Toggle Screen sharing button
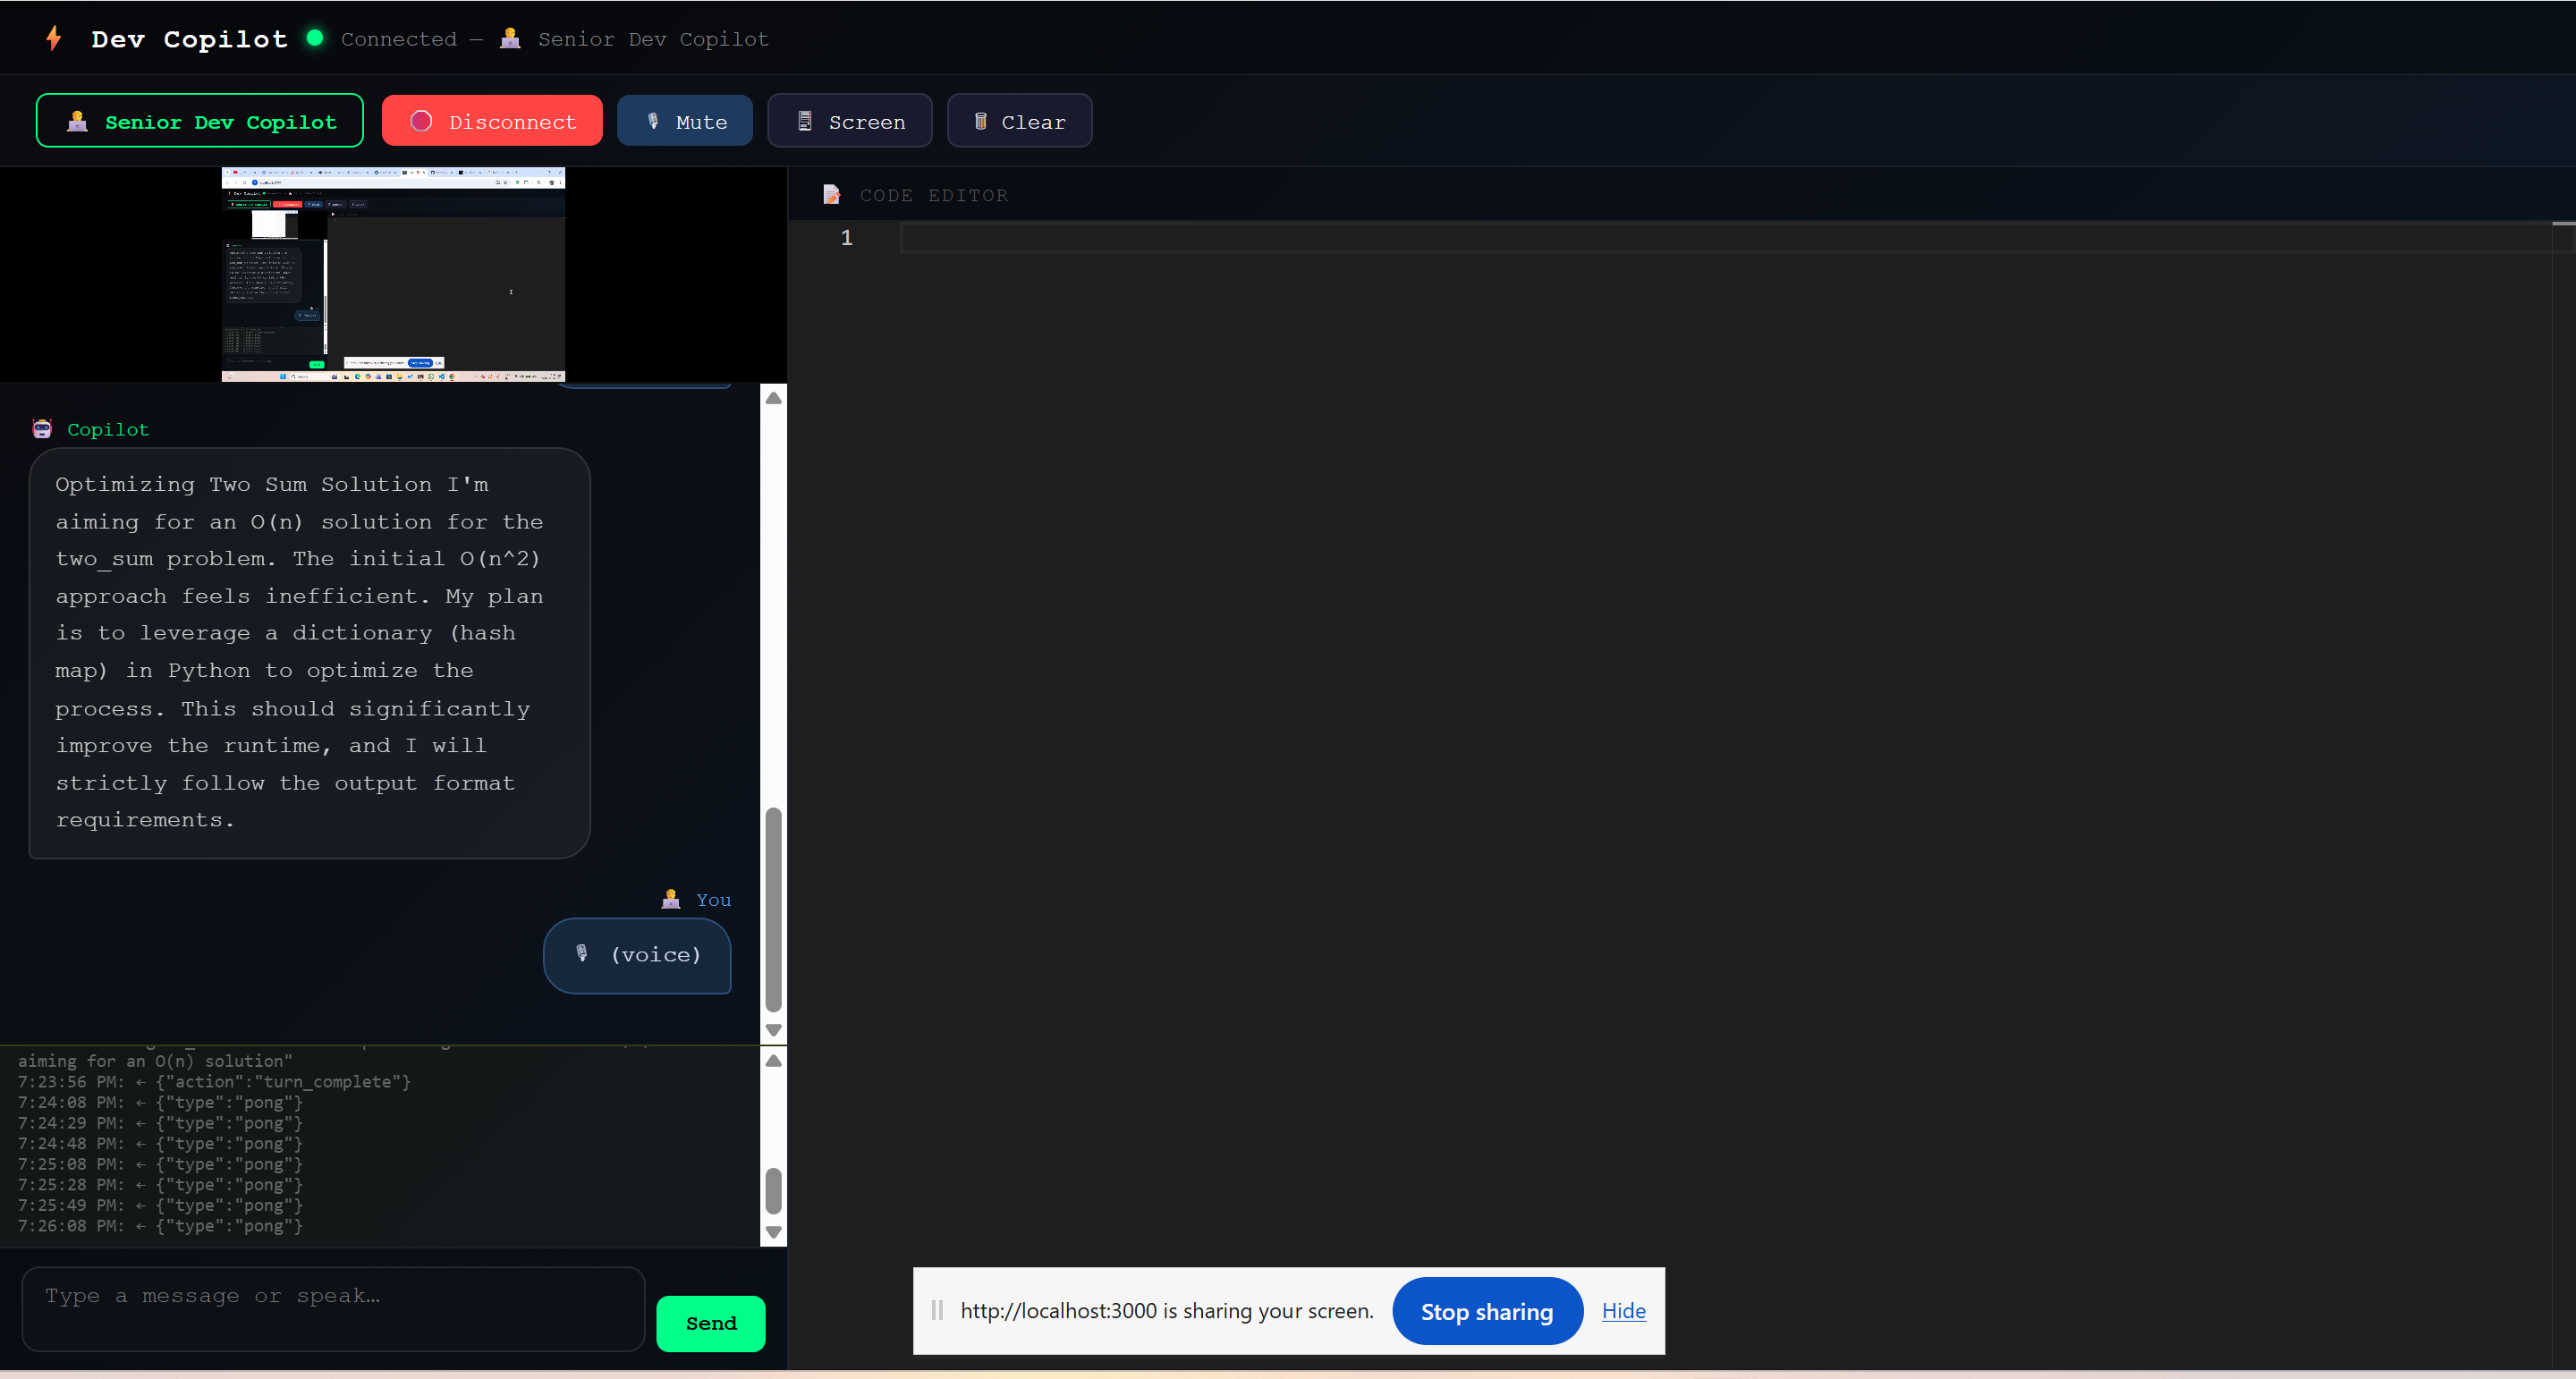 pos(850,121)
